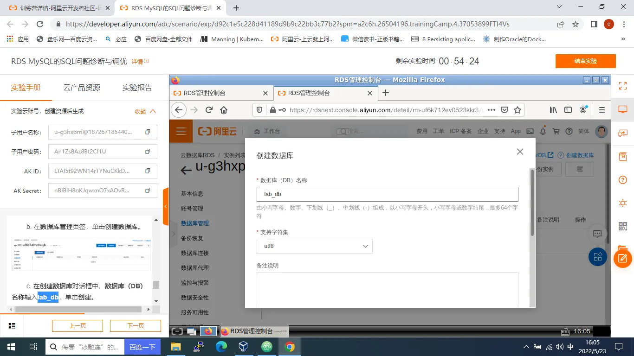The image size is (634, 356).
Task: Copy the 子用户密码 value
Action: (x=148, y=152)
